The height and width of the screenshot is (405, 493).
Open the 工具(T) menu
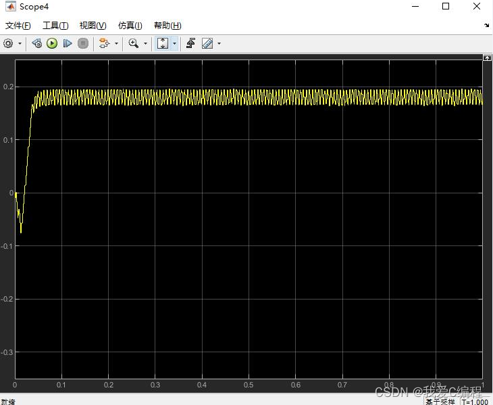click(x=55, y=26)
